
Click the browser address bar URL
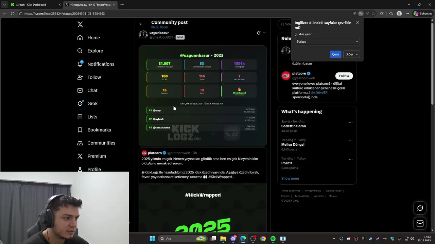point(65,14)
